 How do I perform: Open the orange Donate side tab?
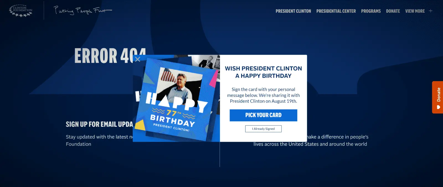click(x=437, y=97)
